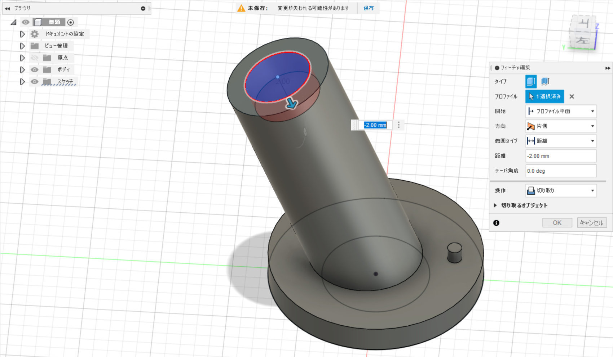Click the ビュー管理 folder icon
This screenshot has height=357, width=613.
pyautogui.click(x=35, y=46)
